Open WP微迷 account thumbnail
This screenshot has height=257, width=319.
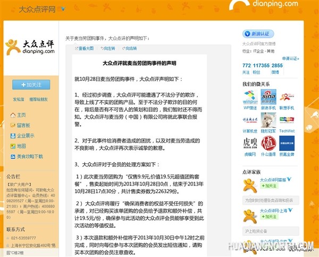click(250, 97)
